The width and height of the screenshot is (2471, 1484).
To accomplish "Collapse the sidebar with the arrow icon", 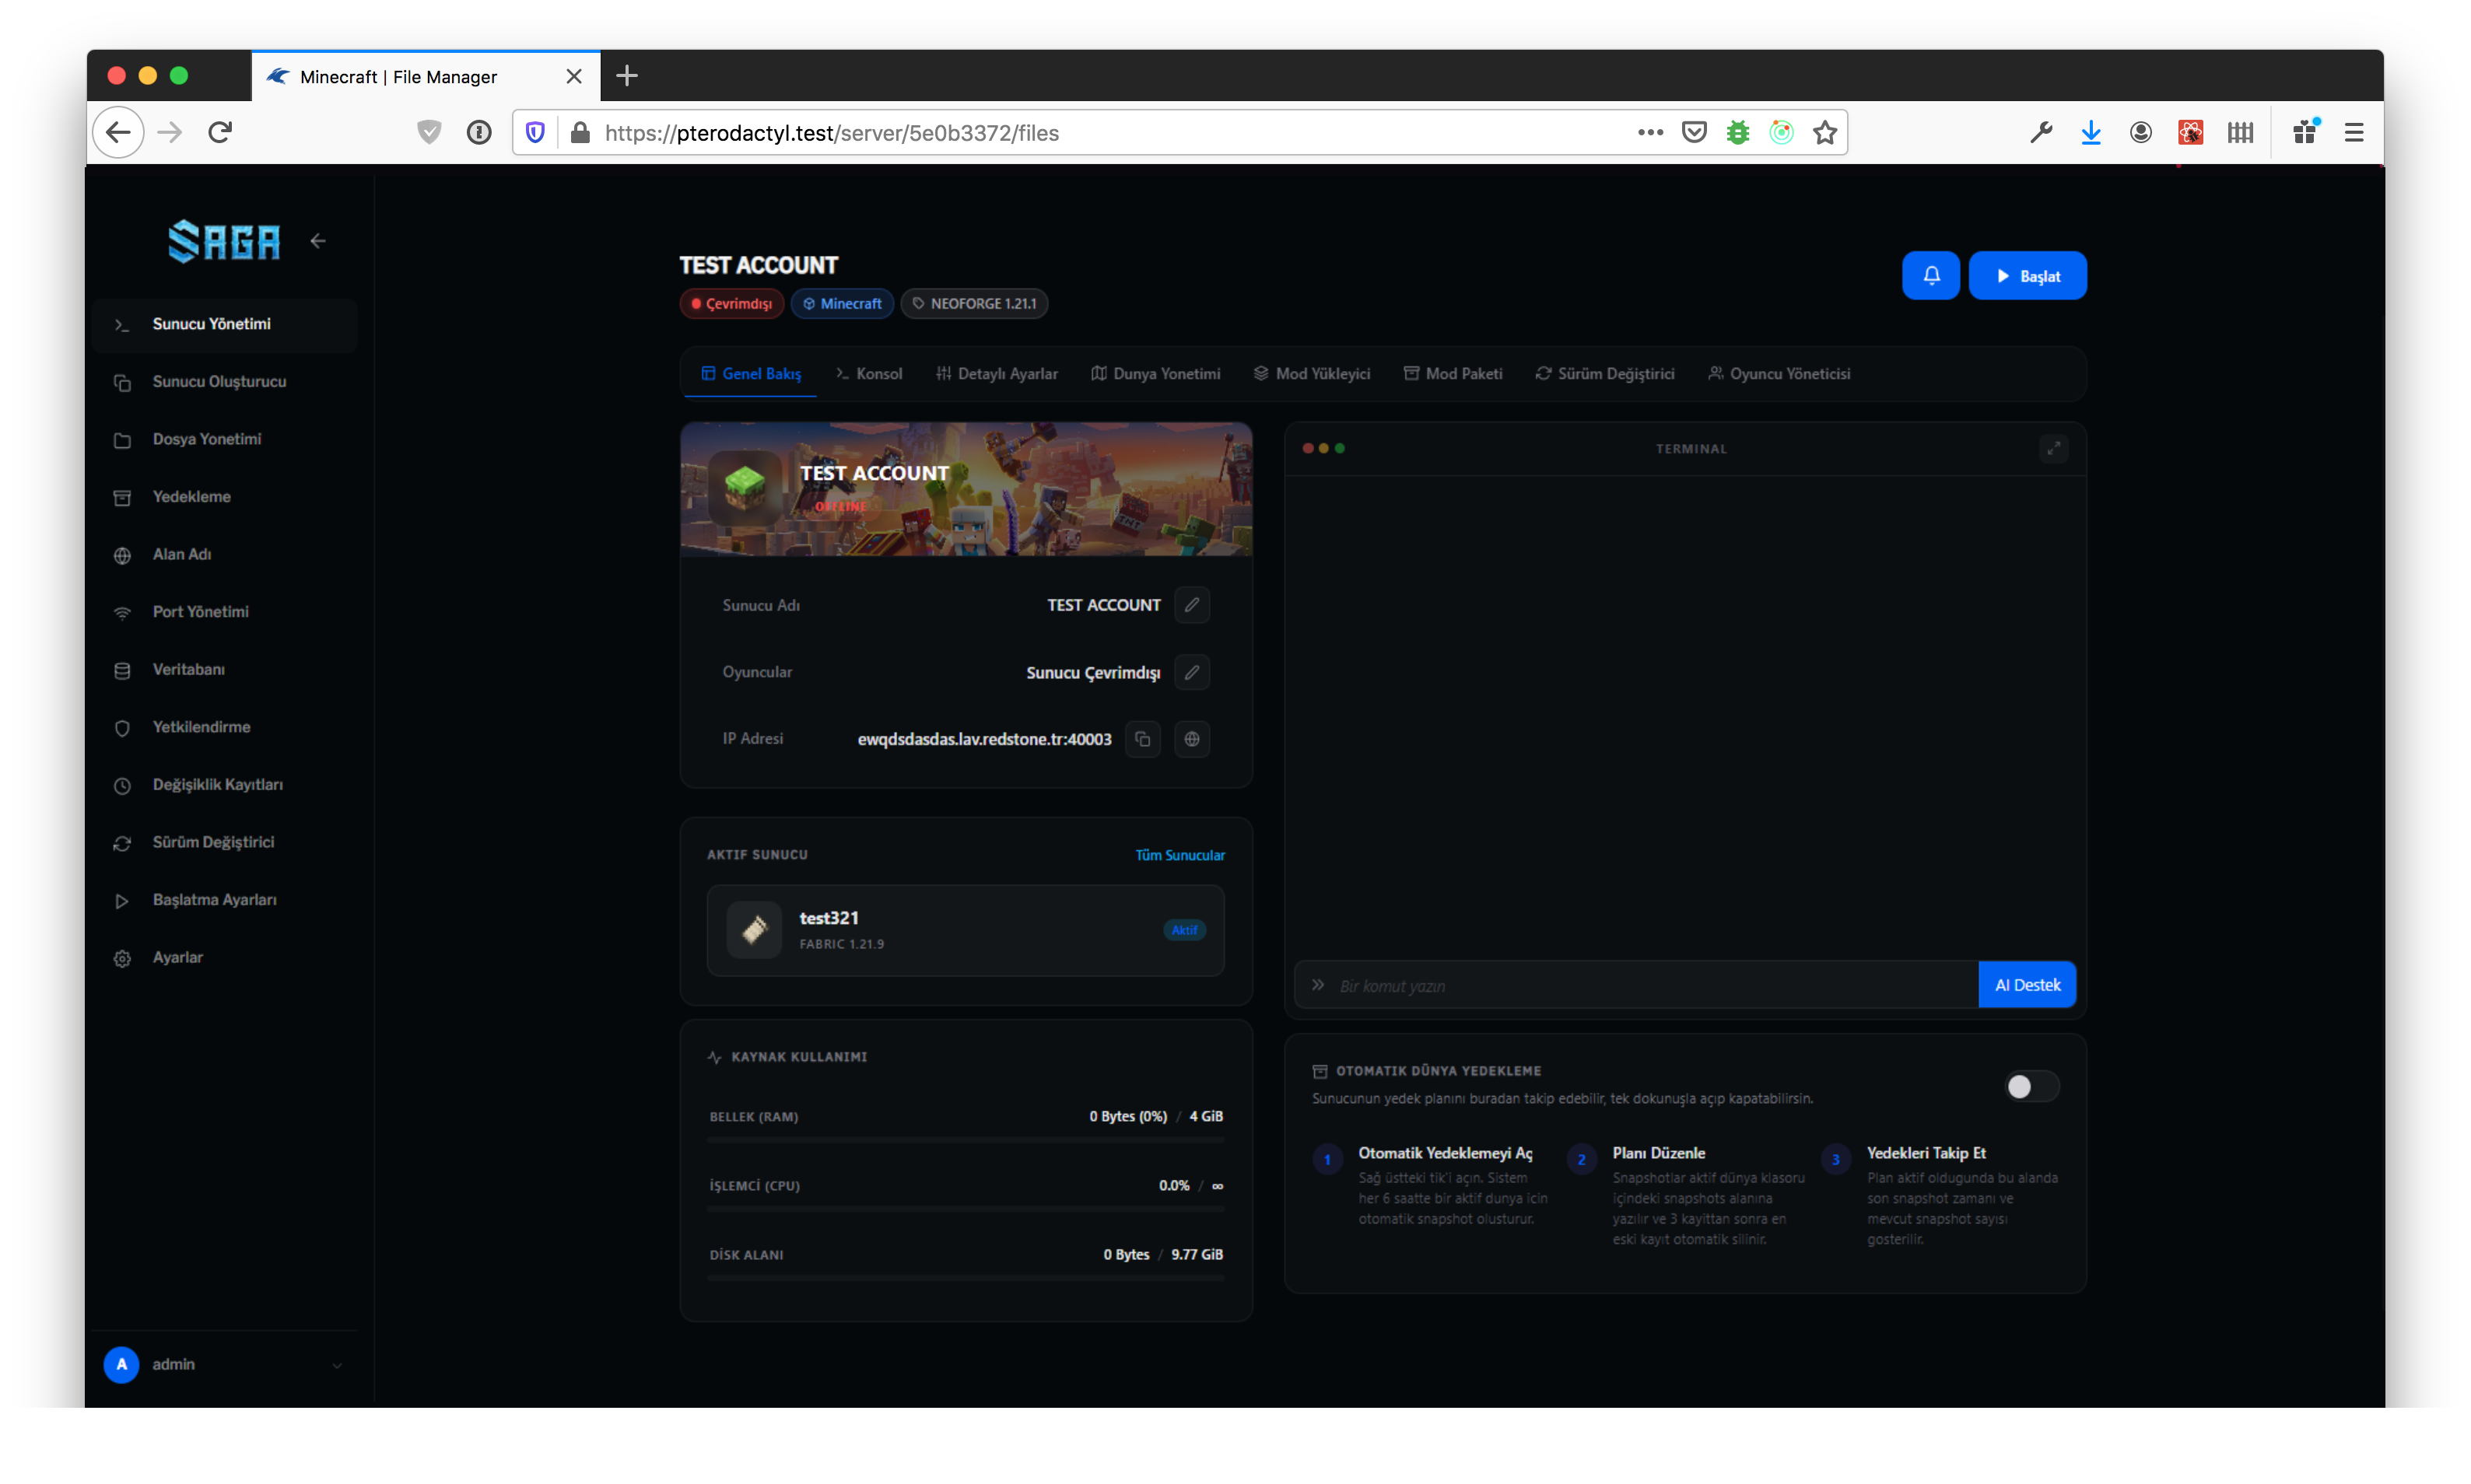I will point(318,241).
